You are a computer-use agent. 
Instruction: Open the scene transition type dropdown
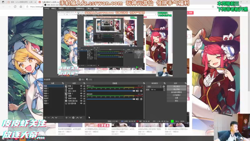[154, 87]
